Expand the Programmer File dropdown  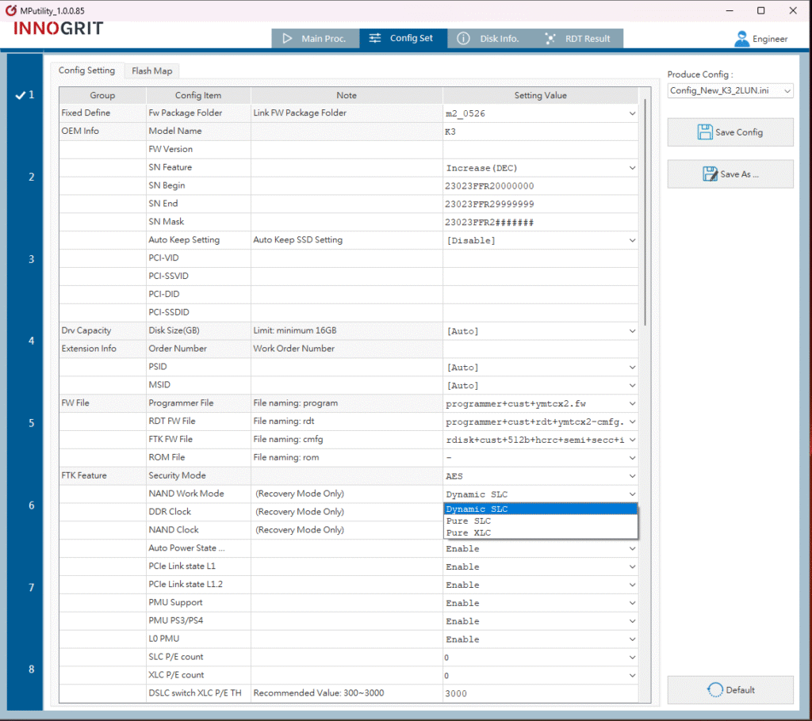coord(632,403)
